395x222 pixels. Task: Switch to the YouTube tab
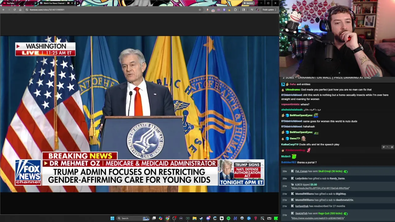pos(19,3)
